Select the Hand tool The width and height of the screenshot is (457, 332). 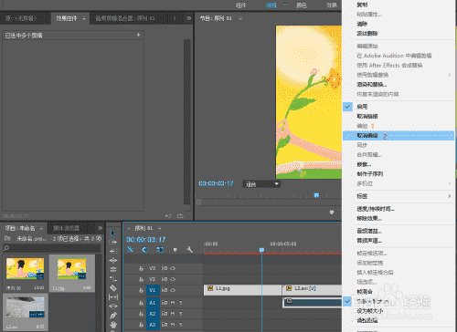tap(113, 325)
